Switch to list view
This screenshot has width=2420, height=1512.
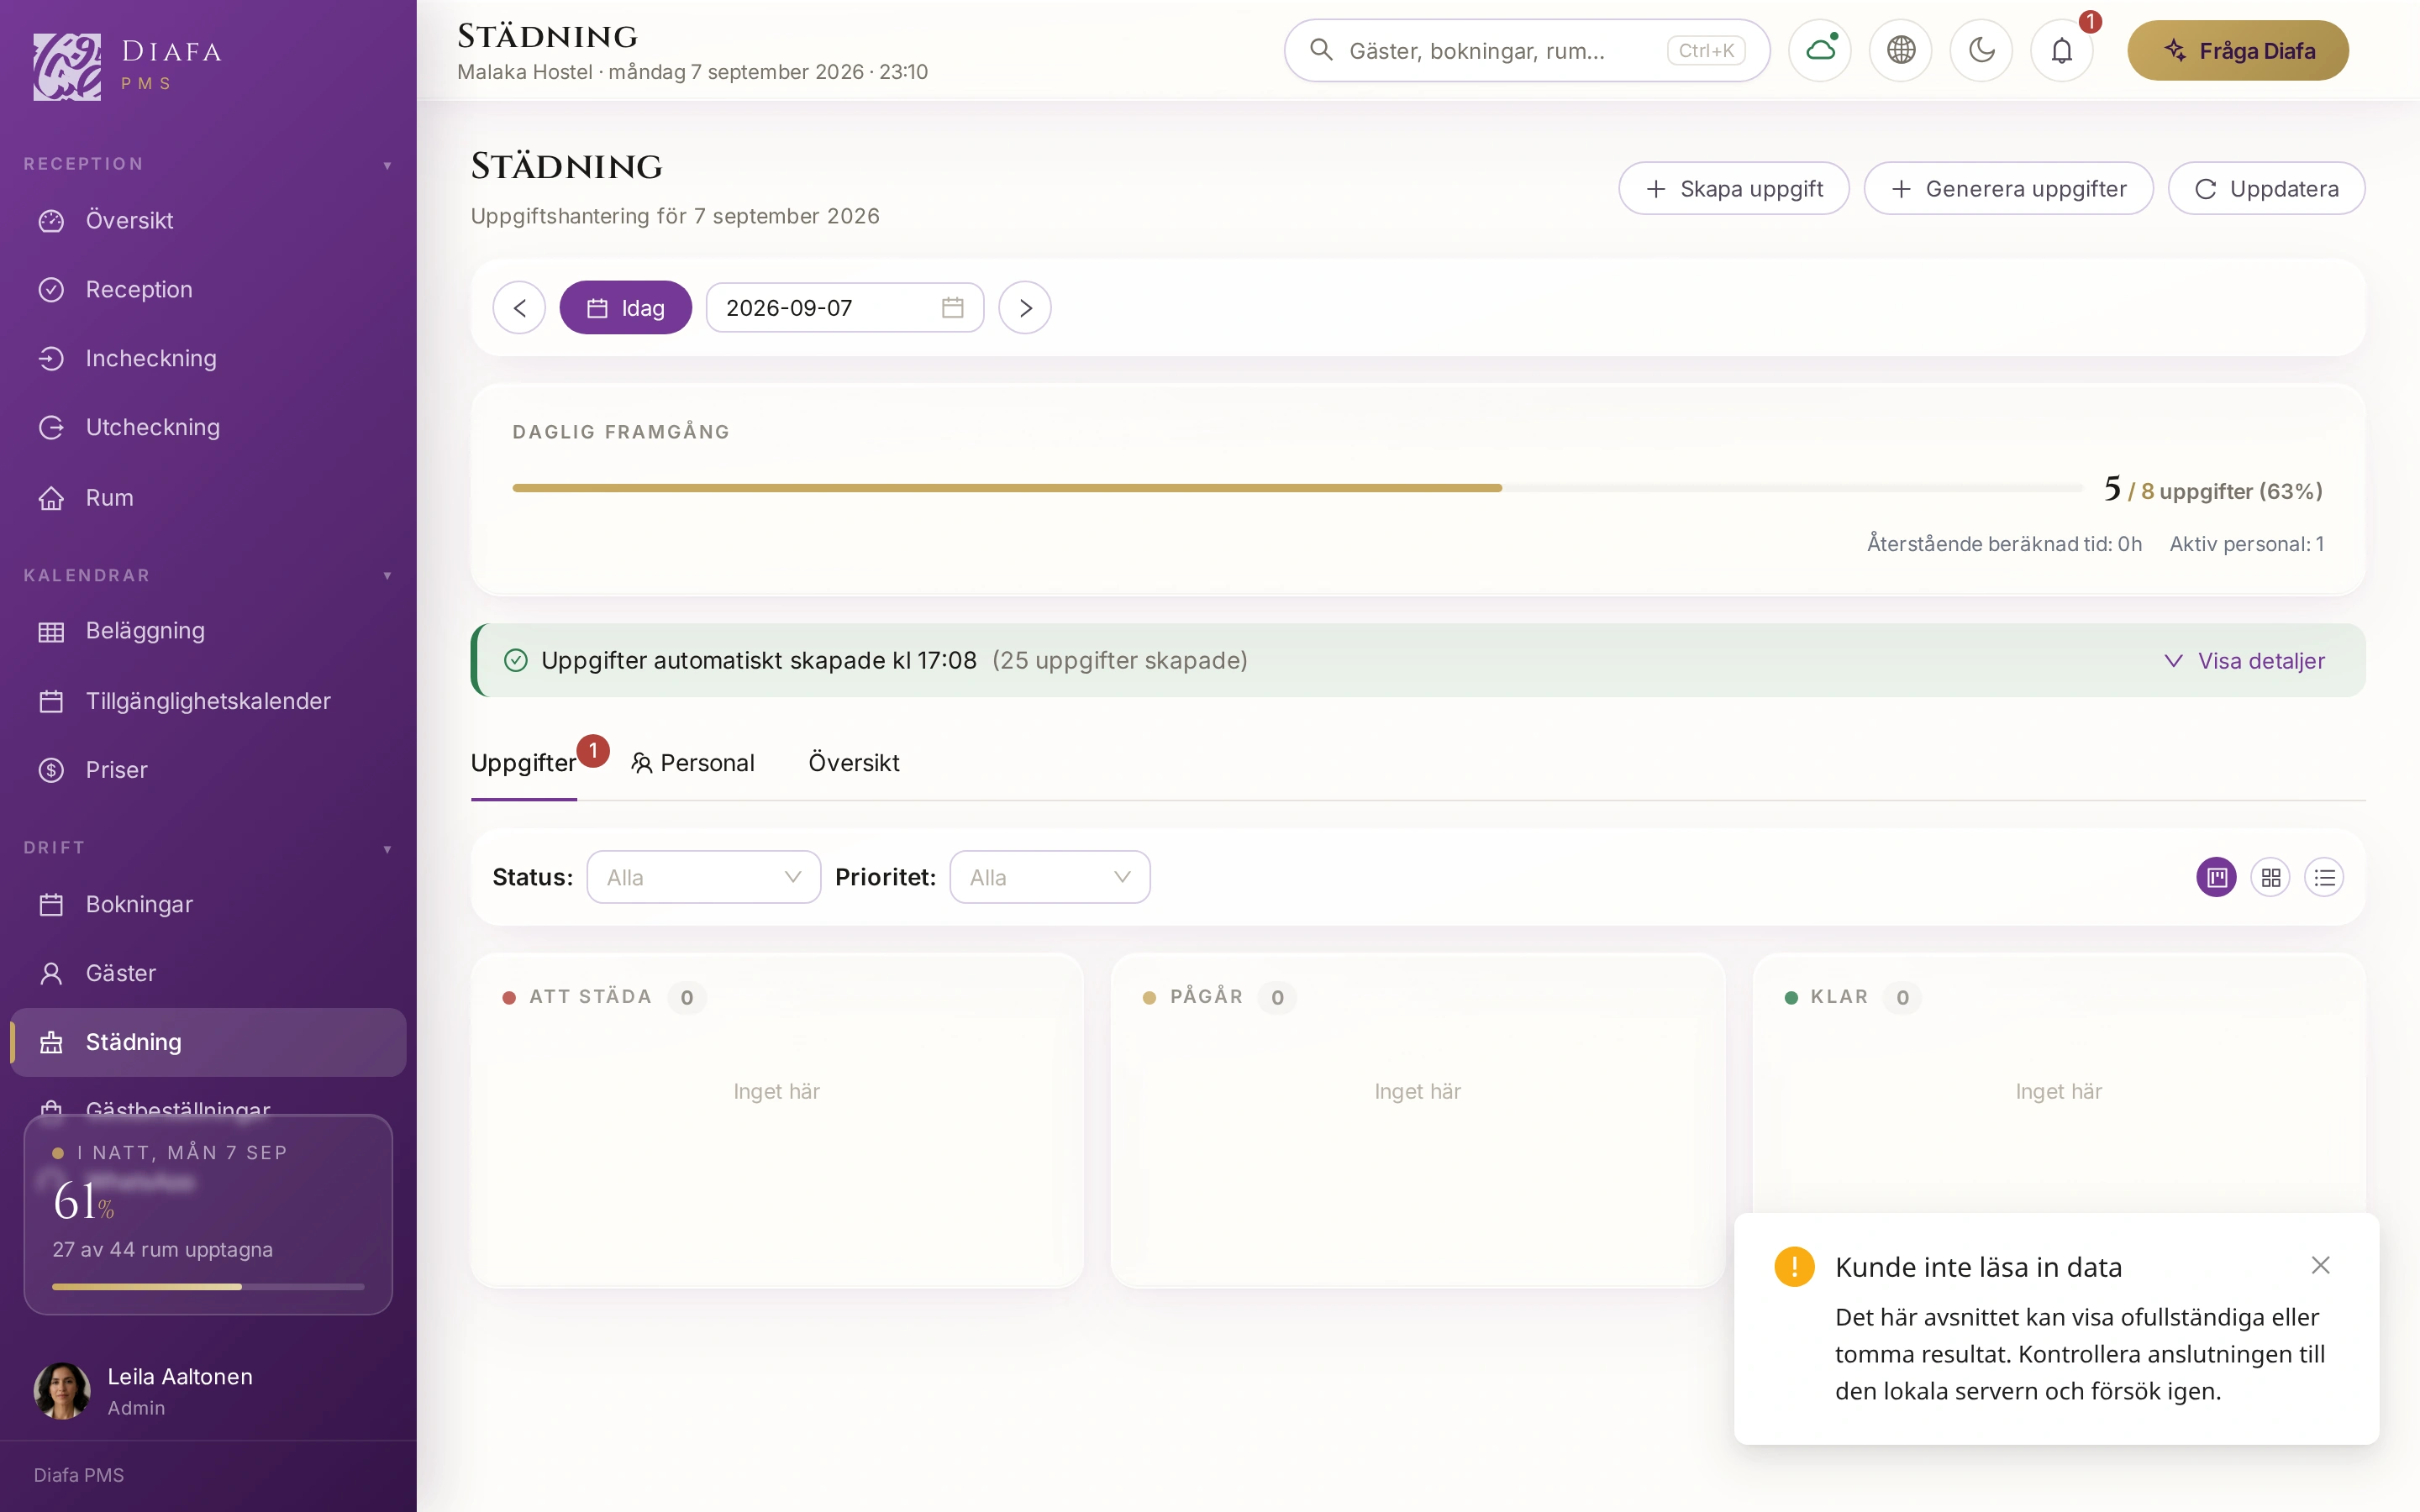[2324, 877]
